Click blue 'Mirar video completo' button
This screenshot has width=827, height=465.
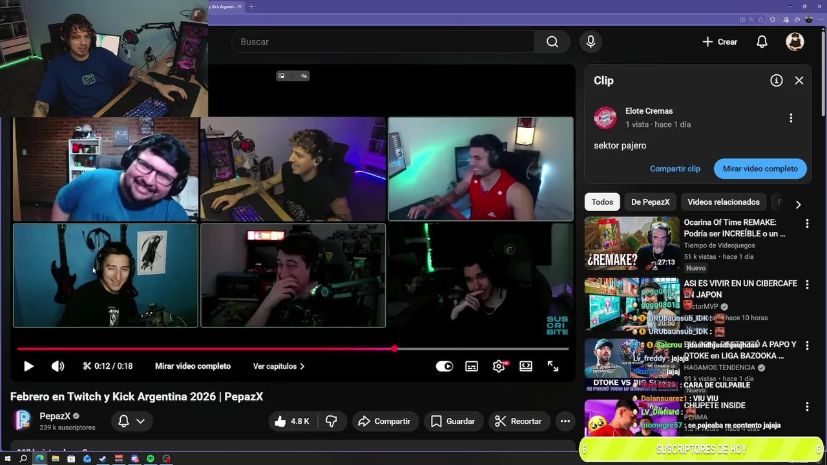pos(760,169)
